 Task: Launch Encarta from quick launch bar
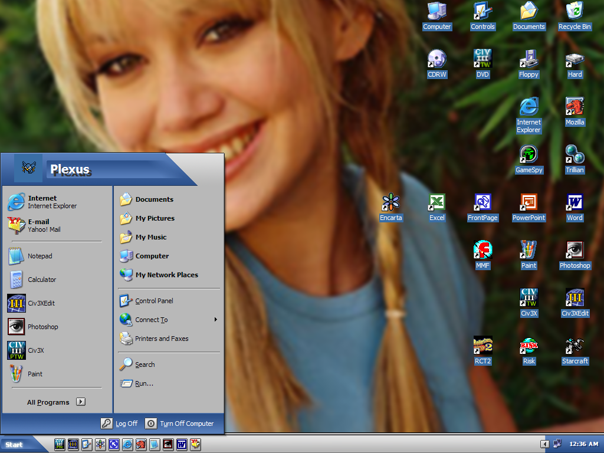click(x=100, y=445)
